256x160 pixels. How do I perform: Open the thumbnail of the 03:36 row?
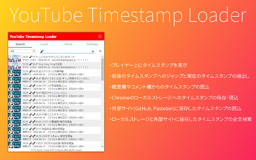click(15, 73)
